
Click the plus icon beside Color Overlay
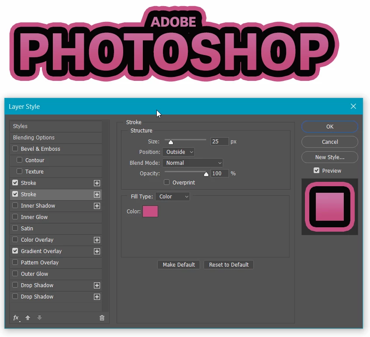[97, 240]
